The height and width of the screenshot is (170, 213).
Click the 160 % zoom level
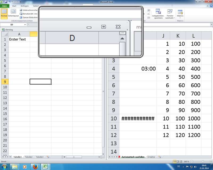pyautogui.click(x=186, y=161)
